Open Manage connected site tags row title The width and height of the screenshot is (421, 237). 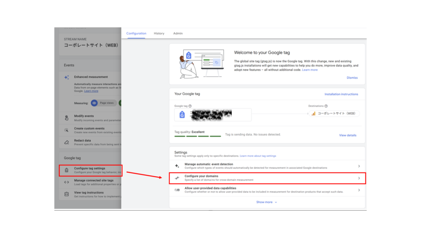94,180
